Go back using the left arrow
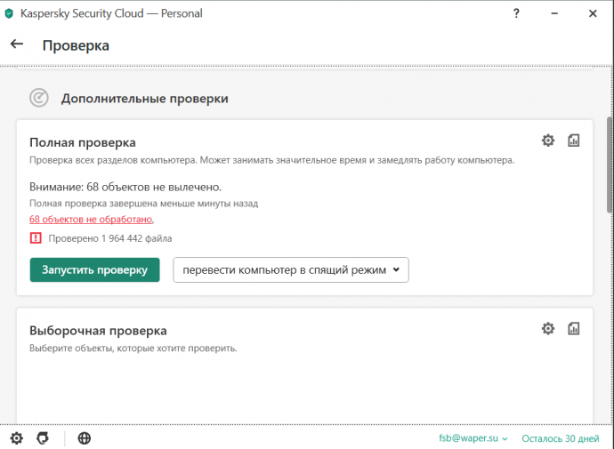The width and height of the screenshot is (614, 449). [16, 44]
